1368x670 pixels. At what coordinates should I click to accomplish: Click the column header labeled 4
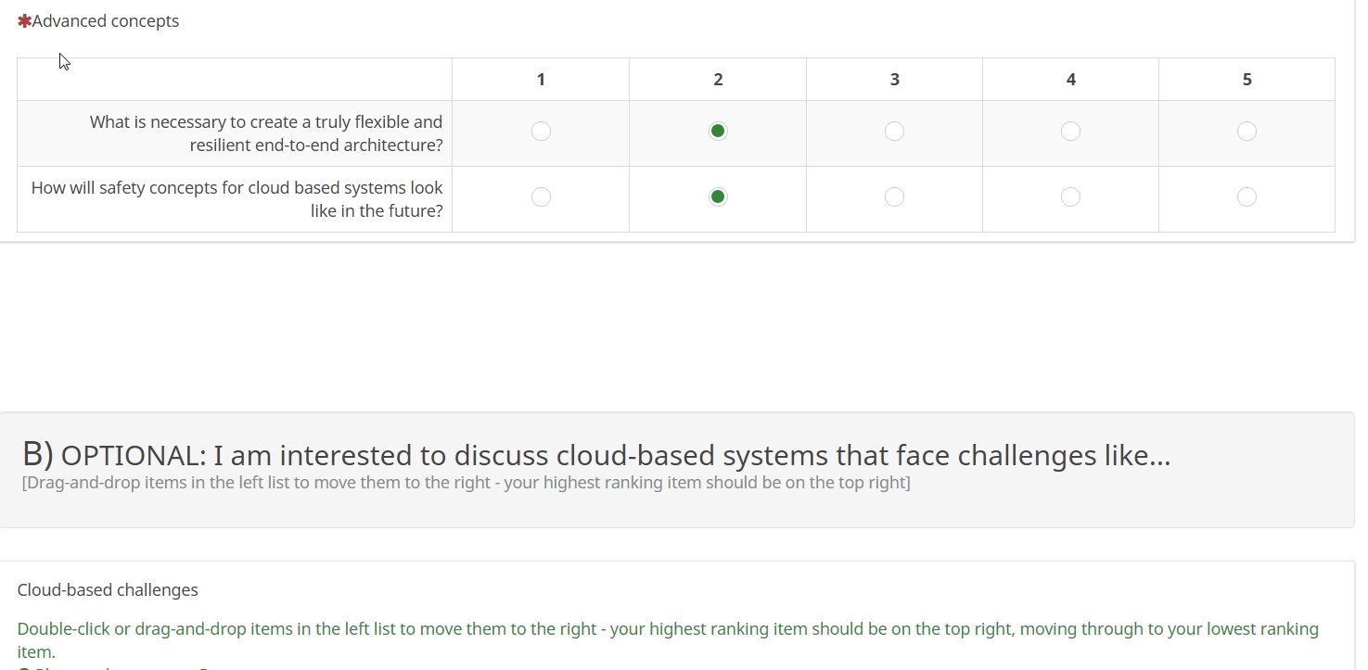pos(1070,80)
